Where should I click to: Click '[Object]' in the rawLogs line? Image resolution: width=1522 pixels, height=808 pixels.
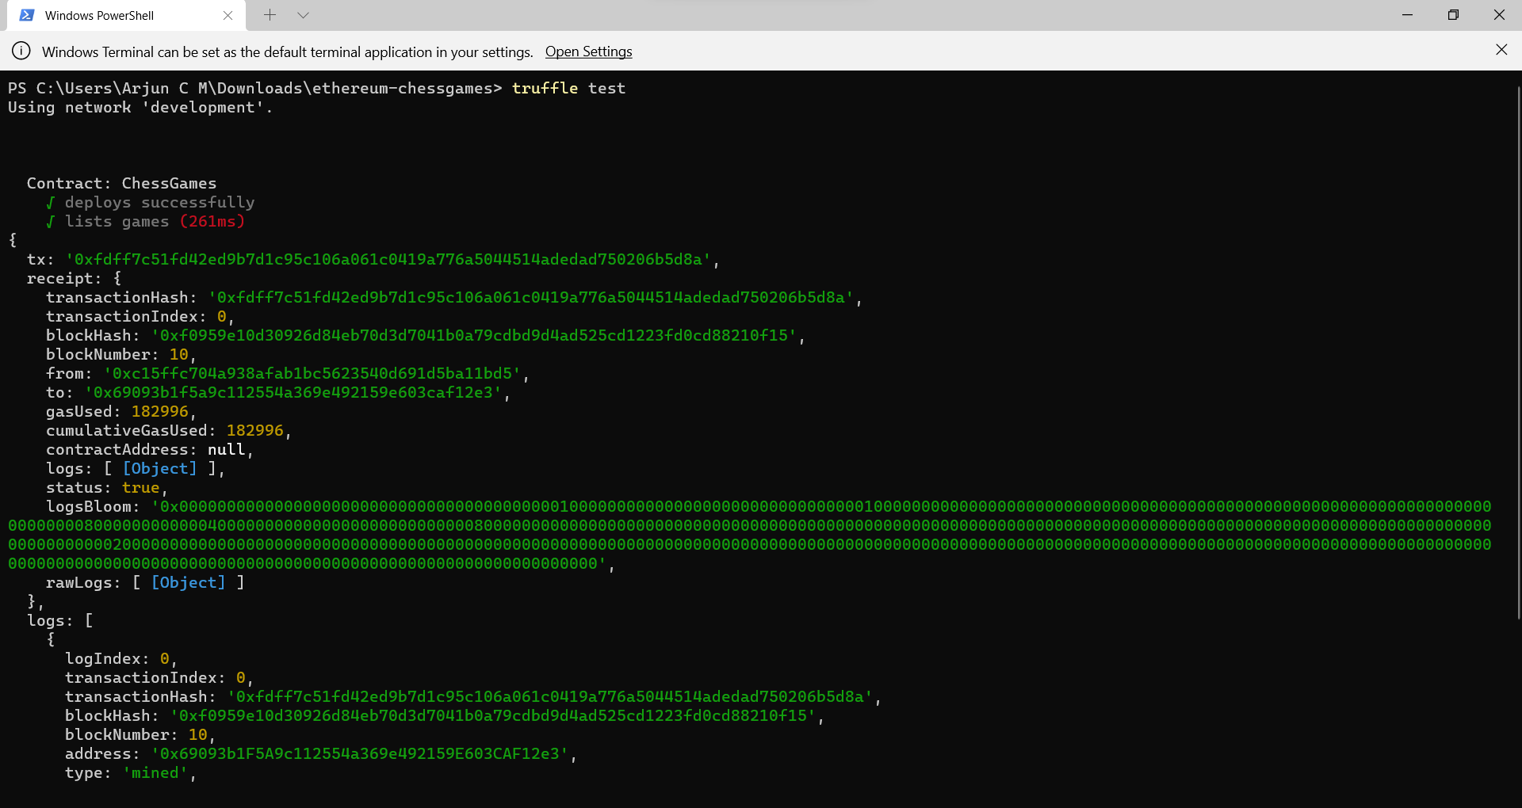pos(189,582)
